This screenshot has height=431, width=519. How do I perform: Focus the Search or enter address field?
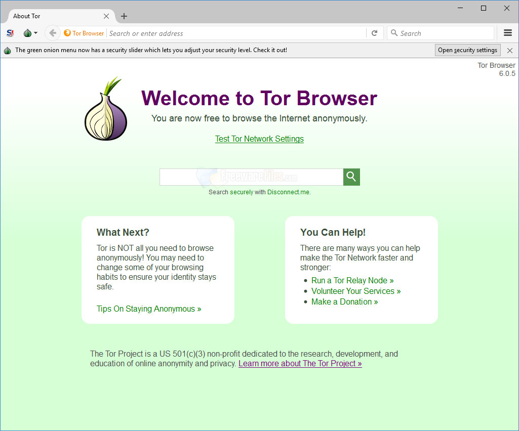coord(236,33)
